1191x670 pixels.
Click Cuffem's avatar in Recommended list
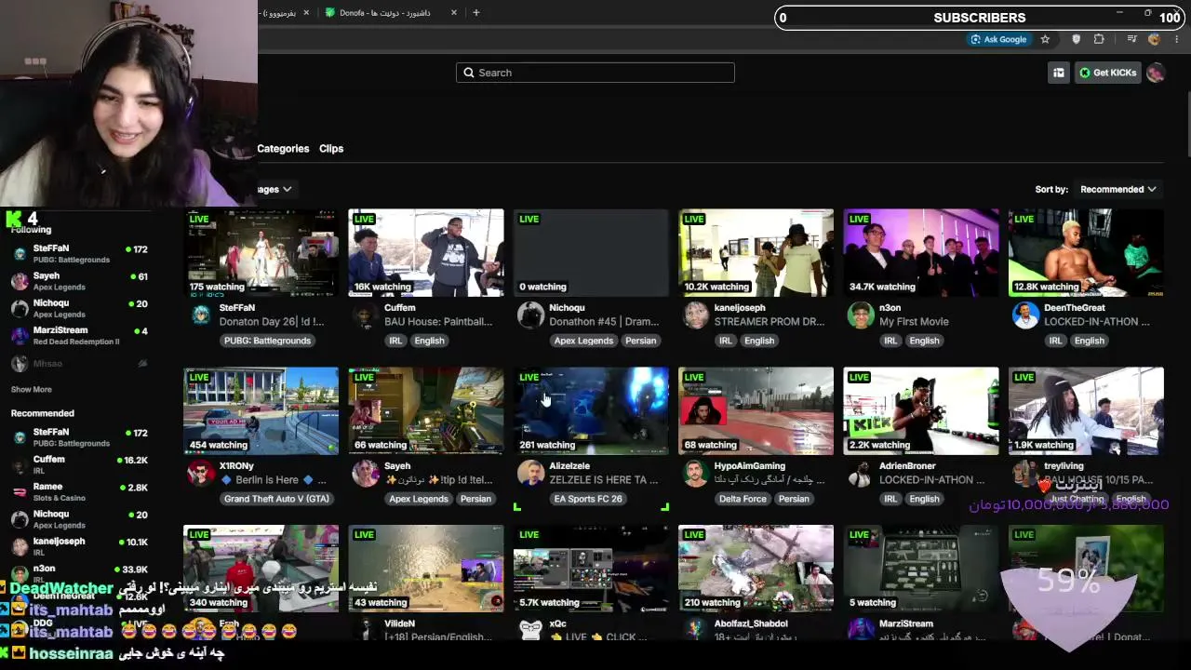tap(20, 464)
